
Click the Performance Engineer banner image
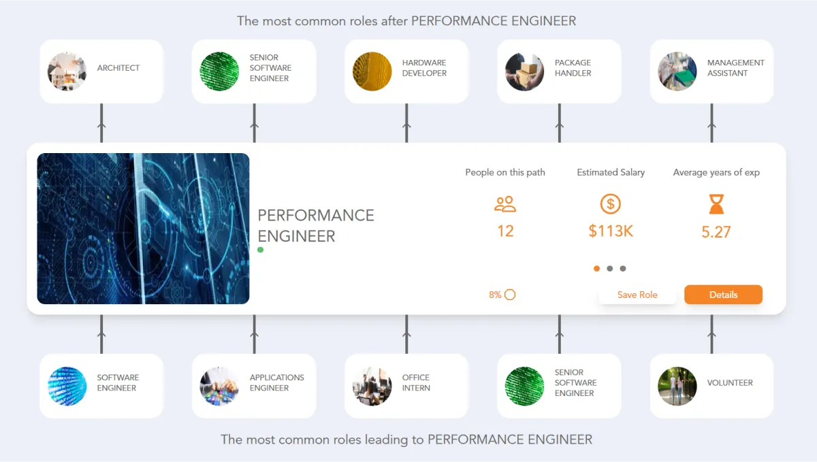click(x=143, y=229)
